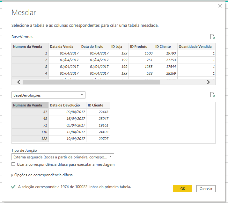Close the Mesclar dialog with the X

click(x=220, y=6)
